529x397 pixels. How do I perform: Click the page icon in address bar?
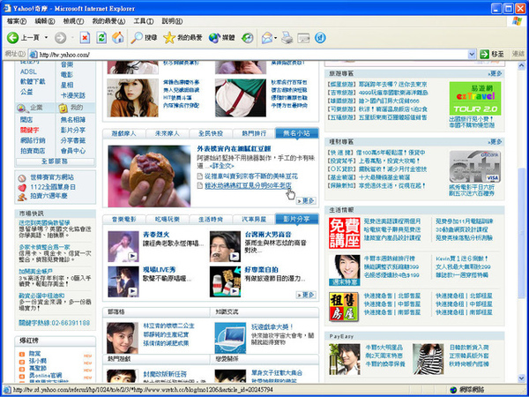[x=34, y=55]
